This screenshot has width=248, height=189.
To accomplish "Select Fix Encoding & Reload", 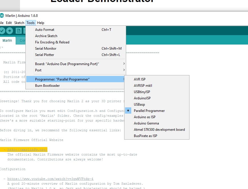I will [x=76, y=42].
